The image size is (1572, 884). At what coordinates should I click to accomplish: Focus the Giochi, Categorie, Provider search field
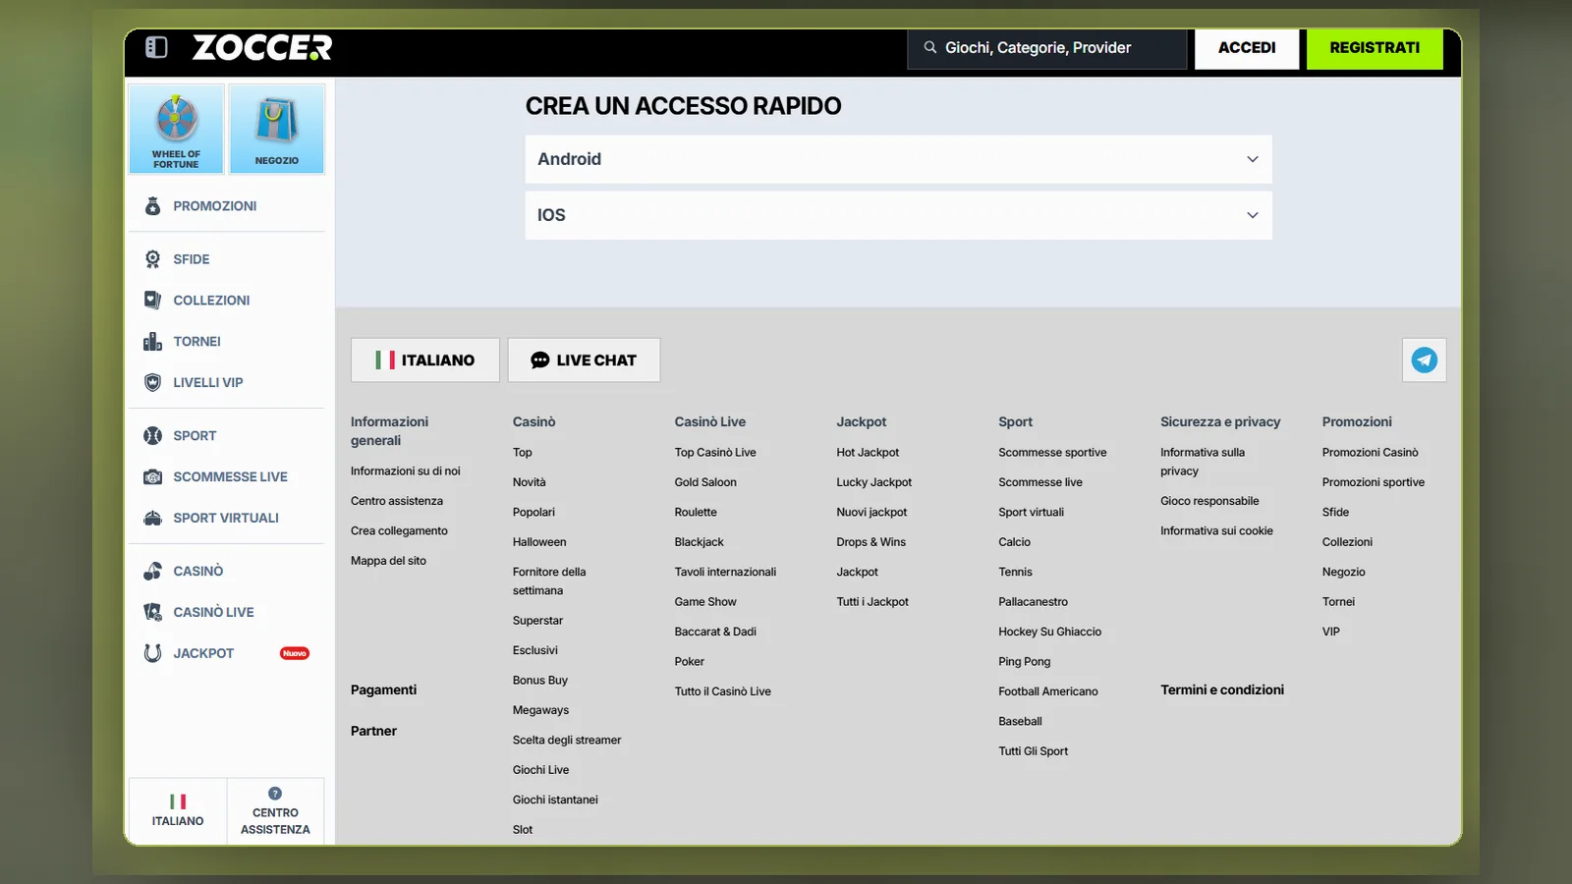(x=1047, y=48)
